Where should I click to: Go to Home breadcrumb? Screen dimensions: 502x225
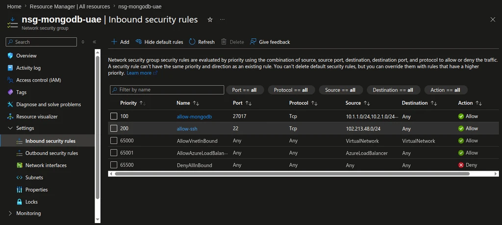coord(14,6)
